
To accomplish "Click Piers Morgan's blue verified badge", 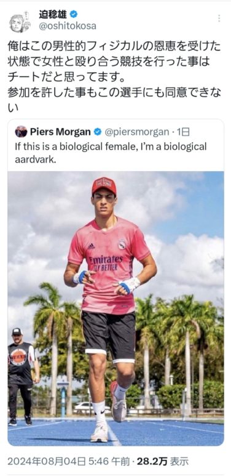I will click(98, 132).
